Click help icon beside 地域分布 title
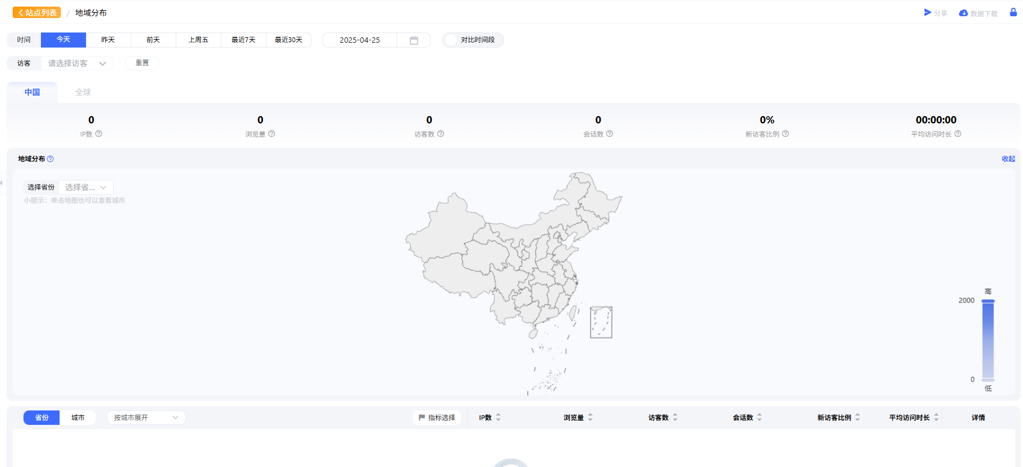The image size is (1023, 467). [51, 159]
